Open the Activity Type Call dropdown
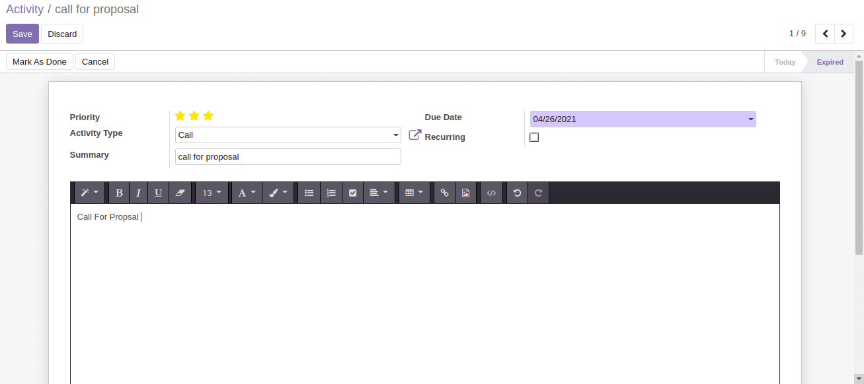The image size is (864, 384). point(288,135)
